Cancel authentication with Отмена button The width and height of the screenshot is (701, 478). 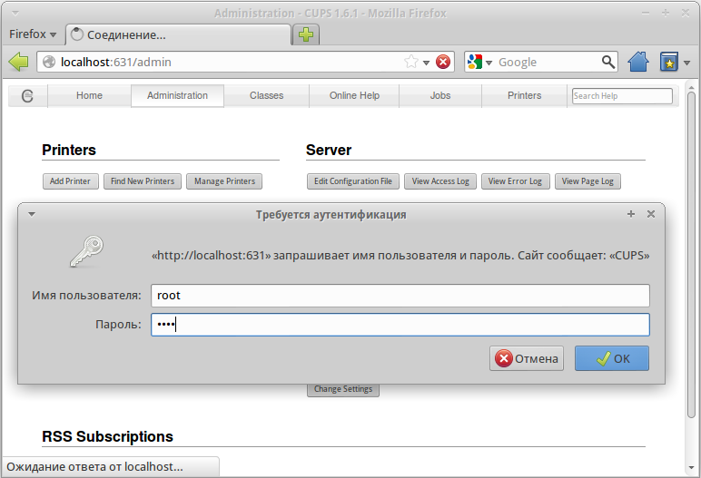click(527, 358)
